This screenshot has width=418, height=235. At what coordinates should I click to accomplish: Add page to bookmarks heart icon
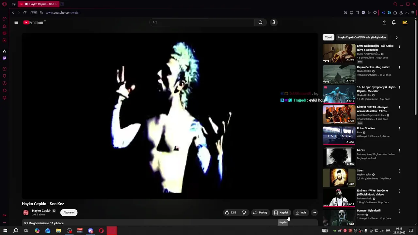click(x=375, y=13)
